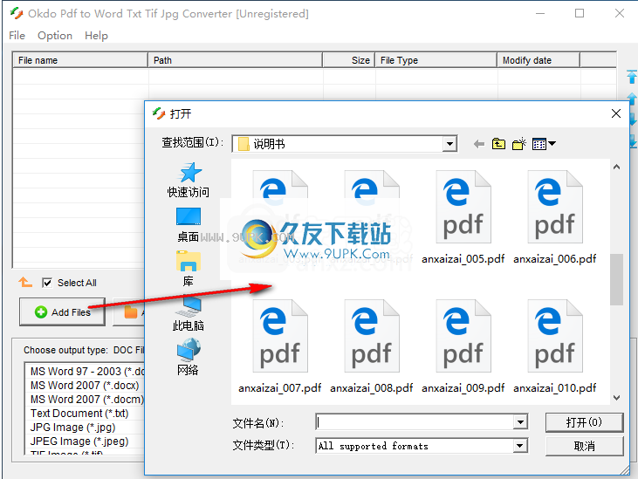The image size is (638, 479).
Task: Open Network (网络) location in the sidebar
Action: [x=189, y=358]
